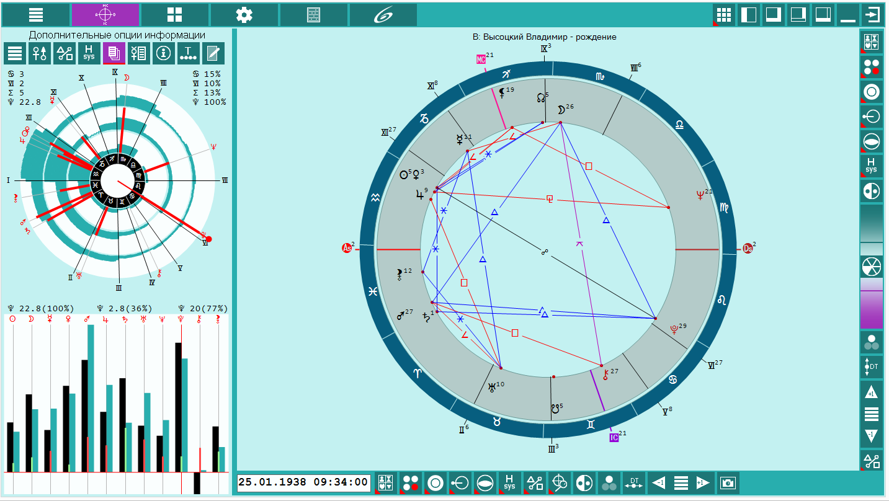Open the settings gear tab

pos(244,15)
